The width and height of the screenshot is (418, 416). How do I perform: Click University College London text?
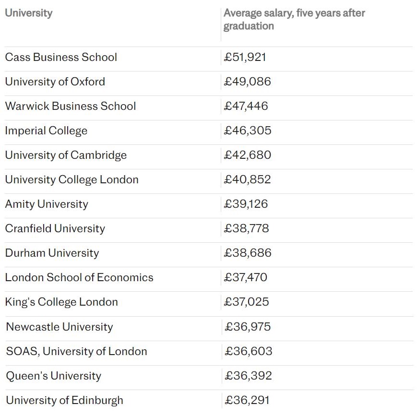pyautogui.click(x=72, y=179)
